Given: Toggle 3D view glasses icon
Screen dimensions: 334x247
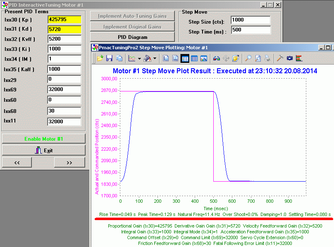Looking at the screenshot, I should [217, 58].
